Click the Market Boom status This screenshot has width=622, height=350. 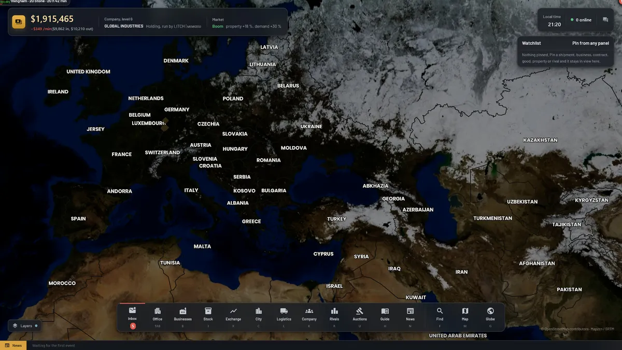tap(218, 26)
